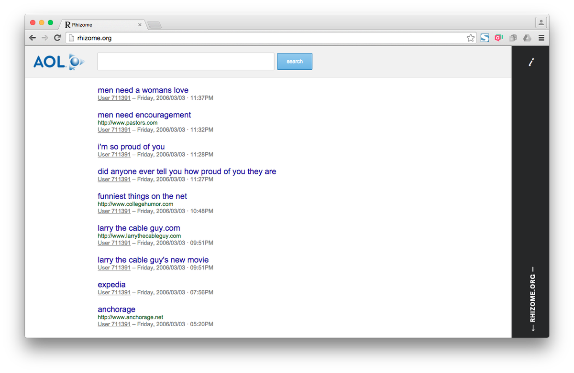This screenshot has width=574, height=373.
Task: Select the Rhizome browser tab
Action: pos(103,25)
